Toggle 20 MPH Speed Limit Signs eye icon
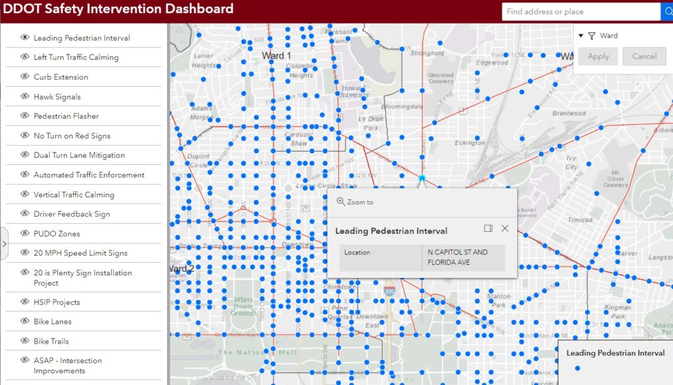673x385 pixels. coord(25,252)
